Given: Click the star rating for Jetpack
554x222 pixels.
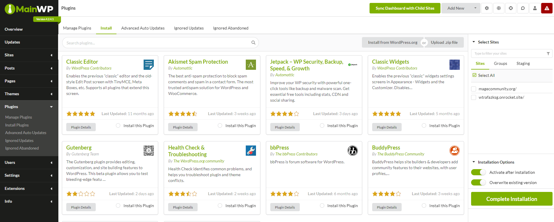Looking at the screenshot, I should pyautogui.click(x=285, y=114).
